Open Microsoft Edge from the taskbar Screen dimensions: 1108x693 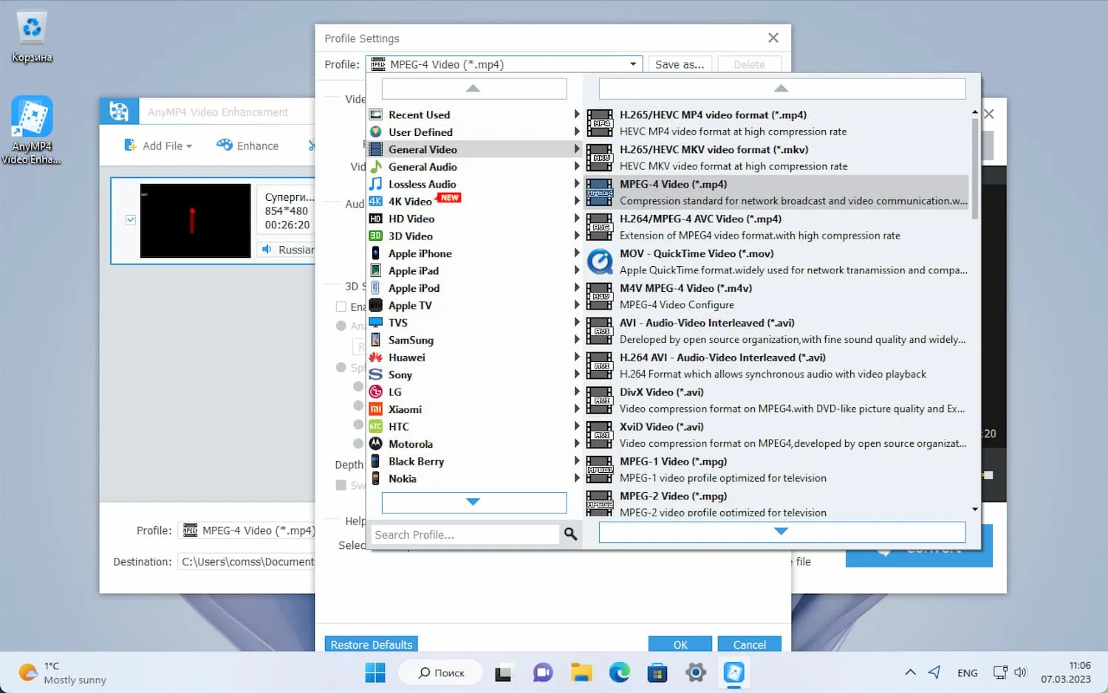[x=619, y=672]
